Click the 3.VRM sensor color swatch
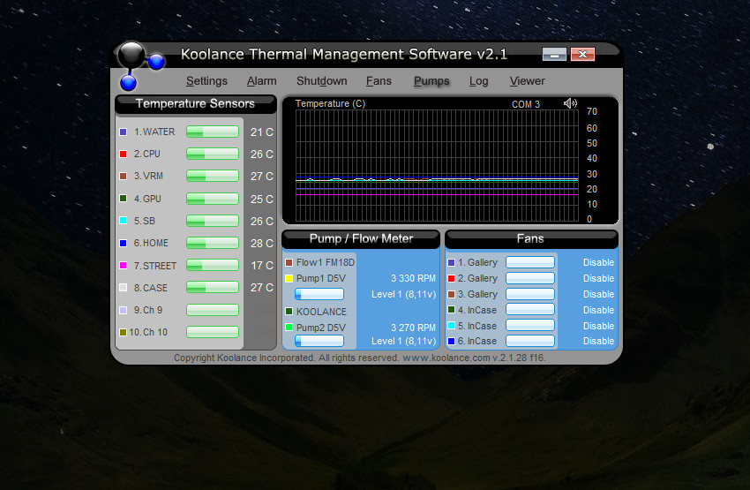 123,176
